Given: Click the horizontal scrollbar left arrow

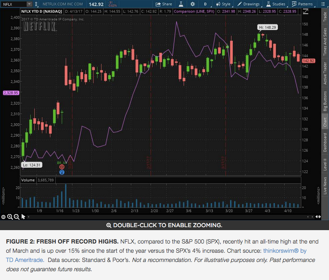Looking at the screenshot, I should coord(29,217).
